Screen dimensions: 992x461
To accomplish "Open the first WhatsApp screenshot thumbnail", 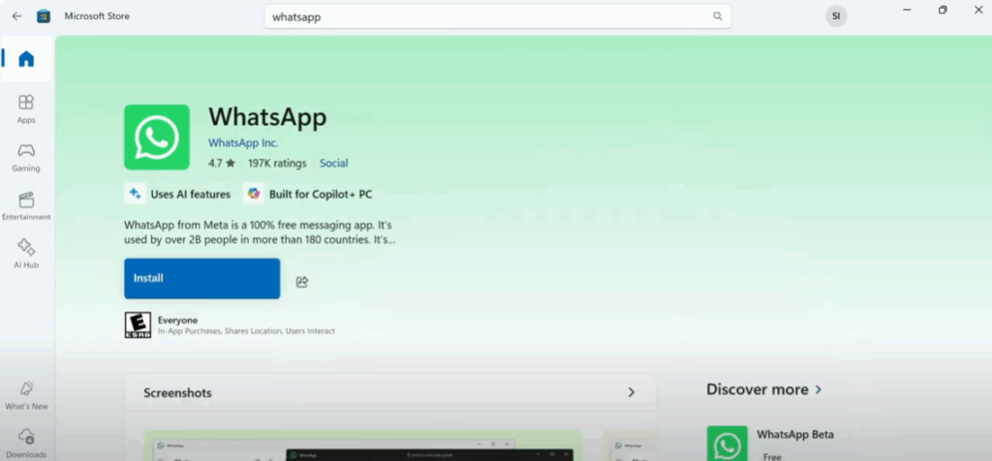I will point(362,446).
